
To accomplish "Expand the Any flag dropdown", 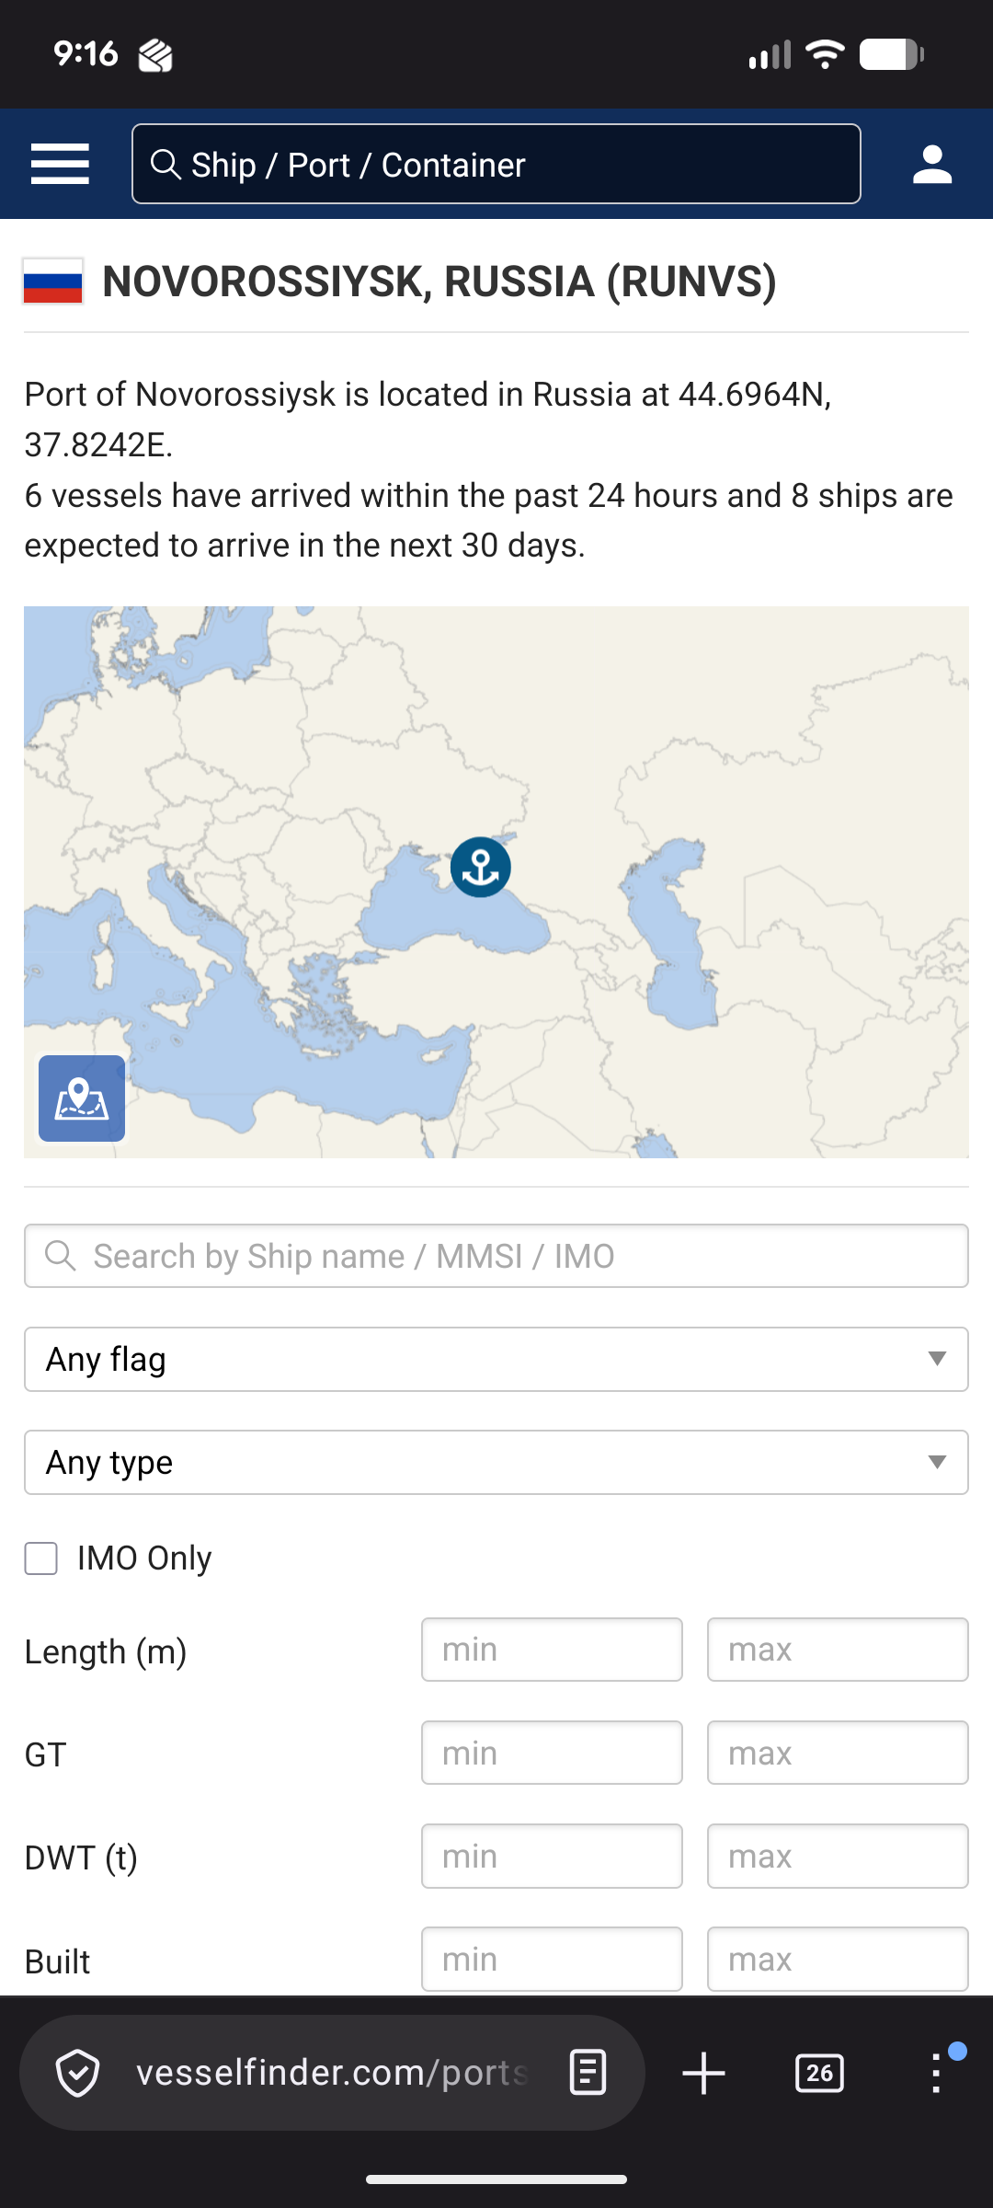I will pyautogui.click(x=496, y=1359).
